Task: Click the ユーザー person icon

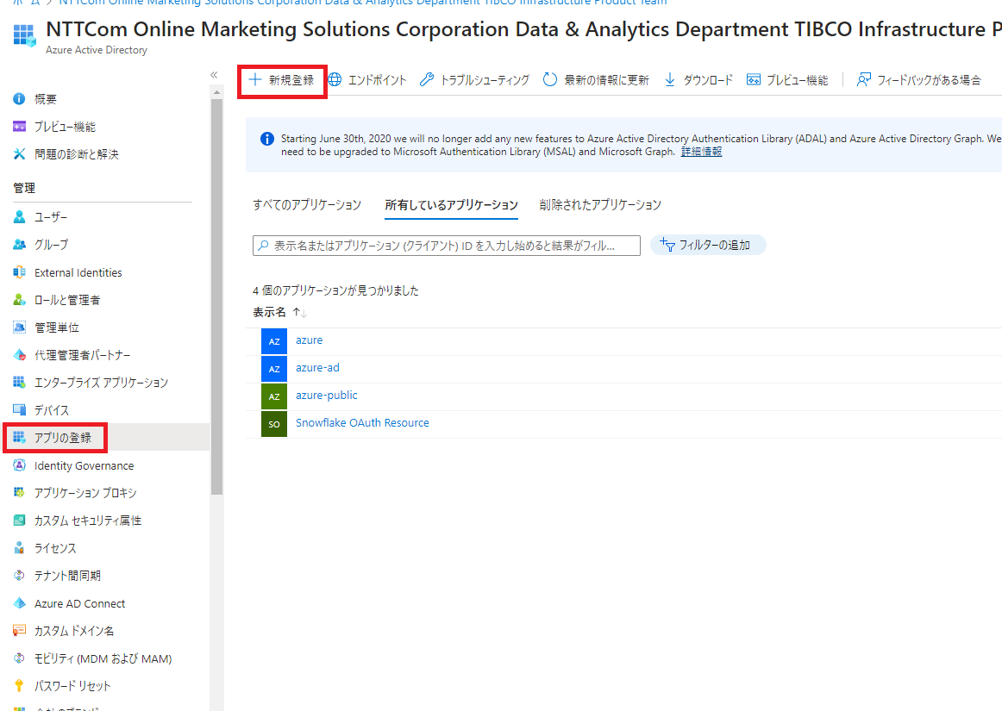Action: (19, 217)
